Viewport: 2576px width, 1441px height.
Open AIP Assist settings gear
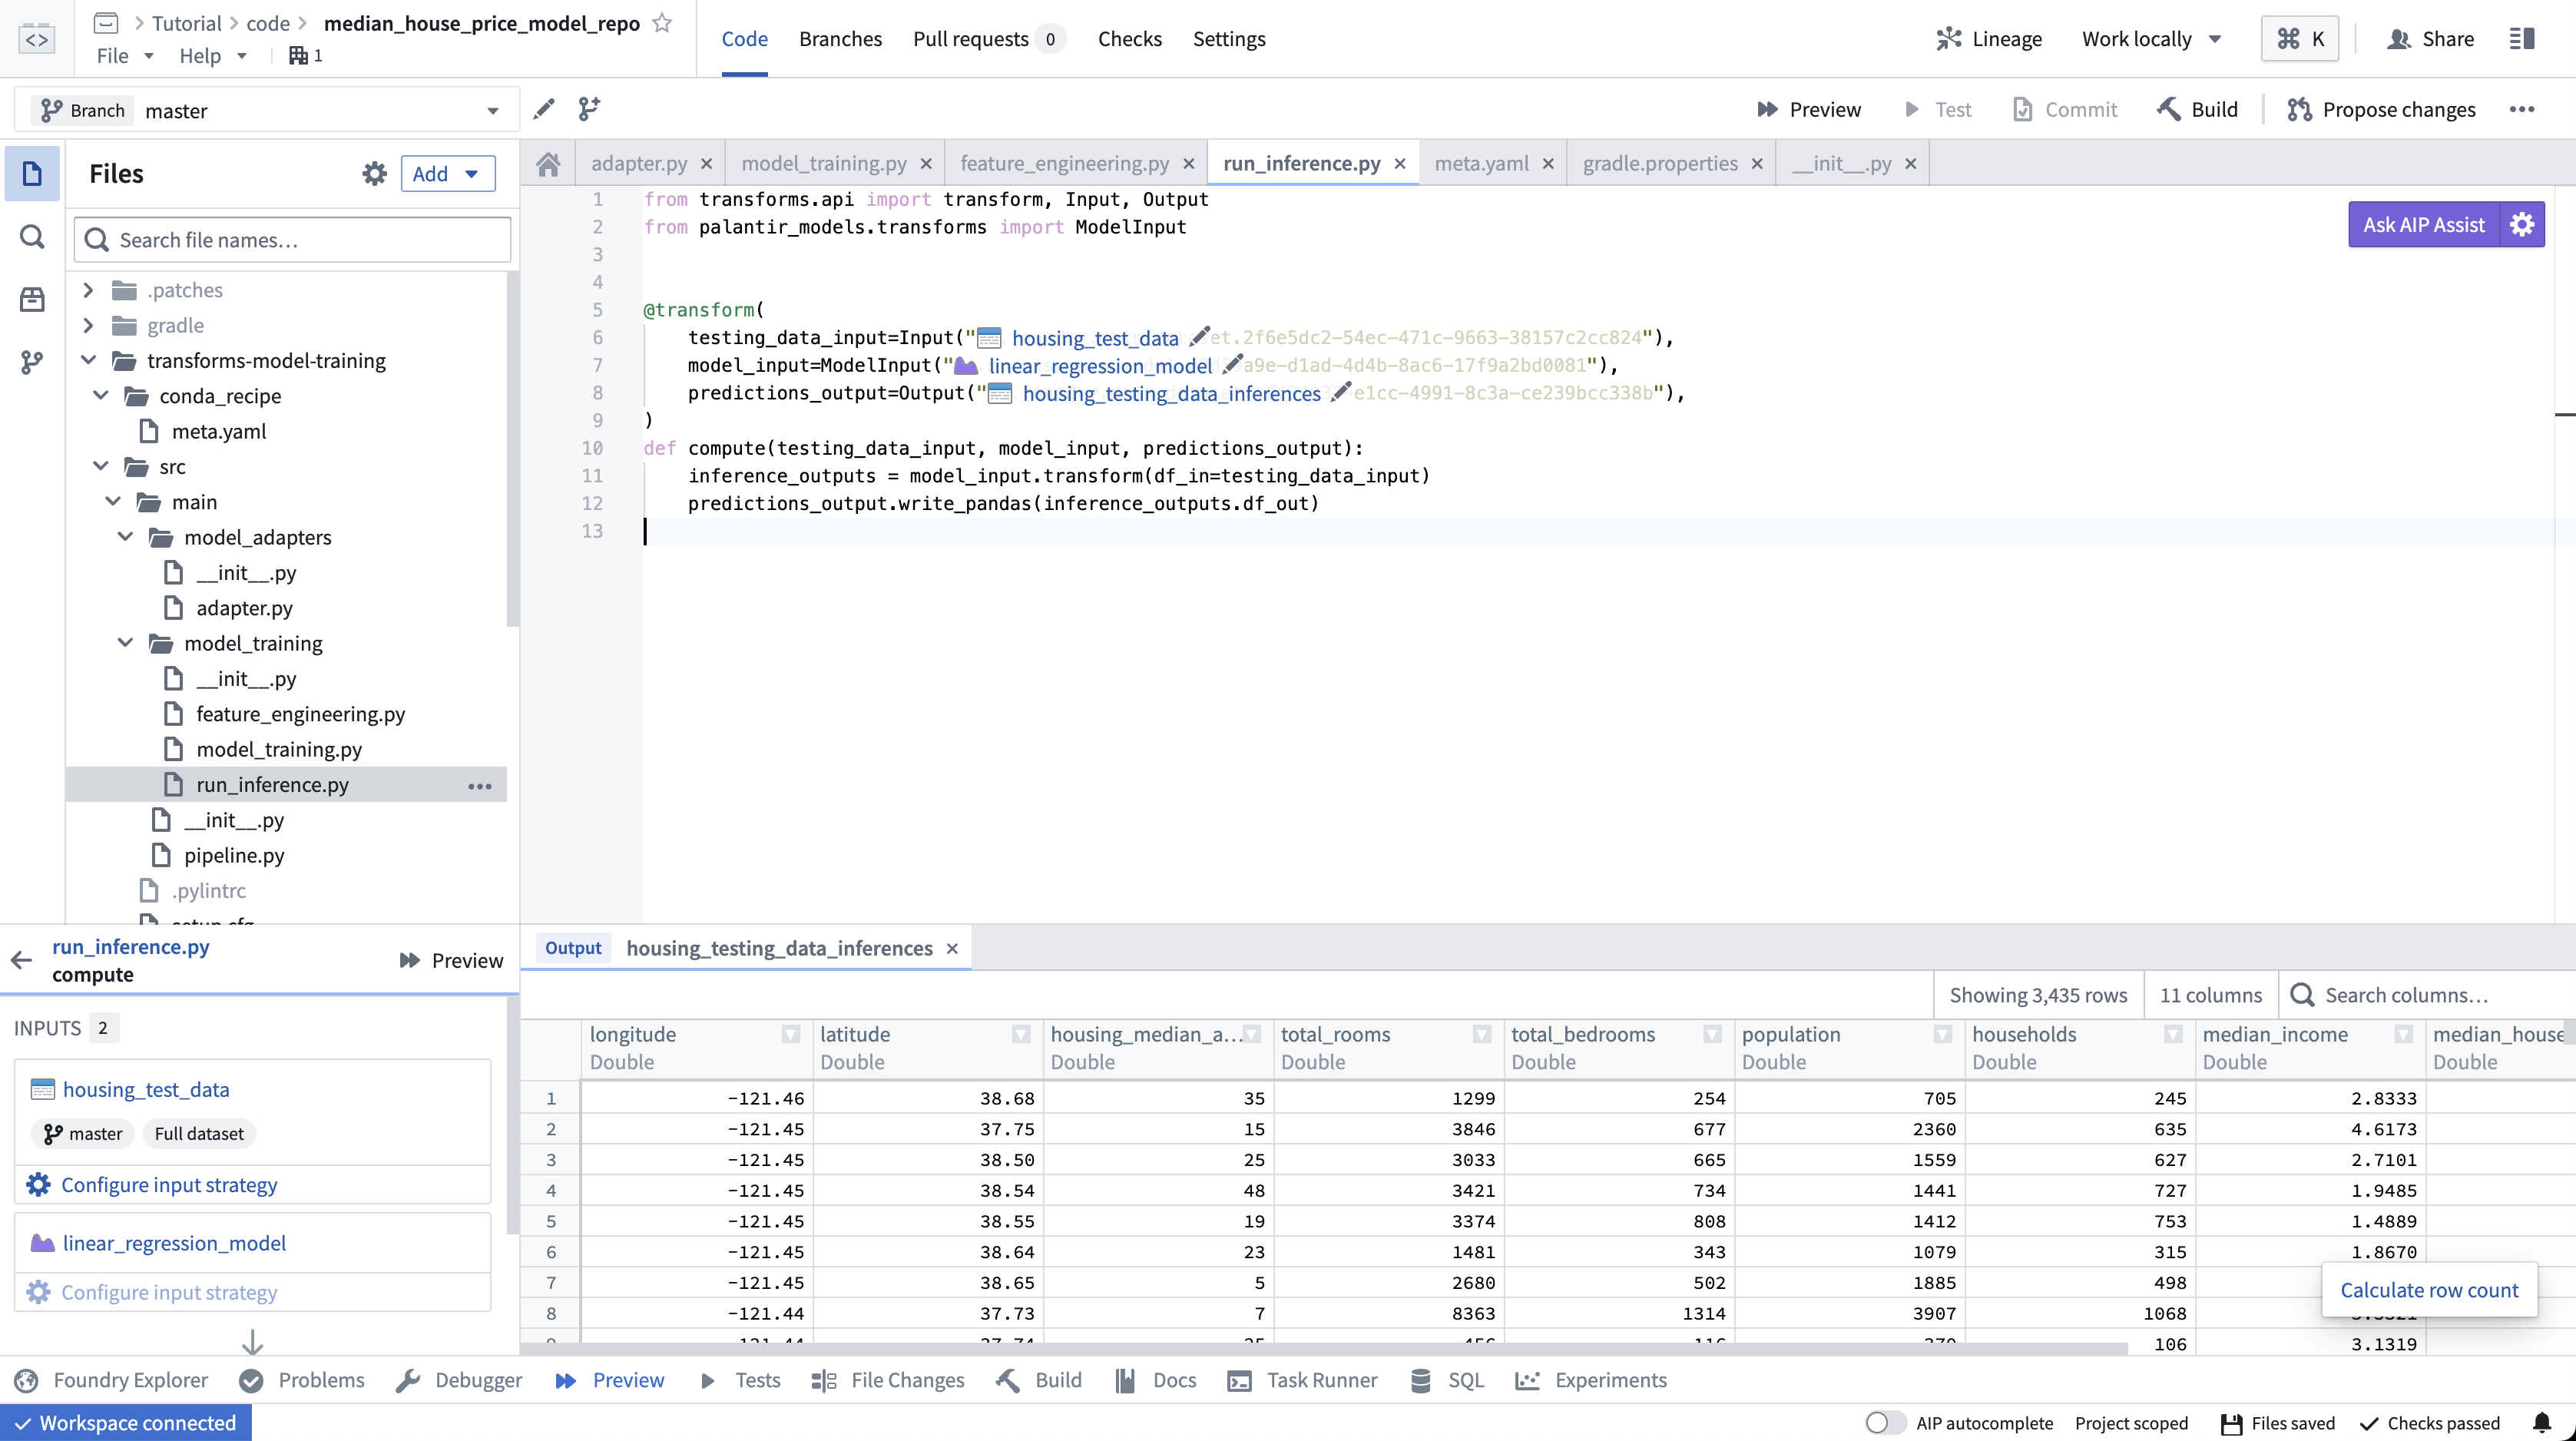[2522, 225]
